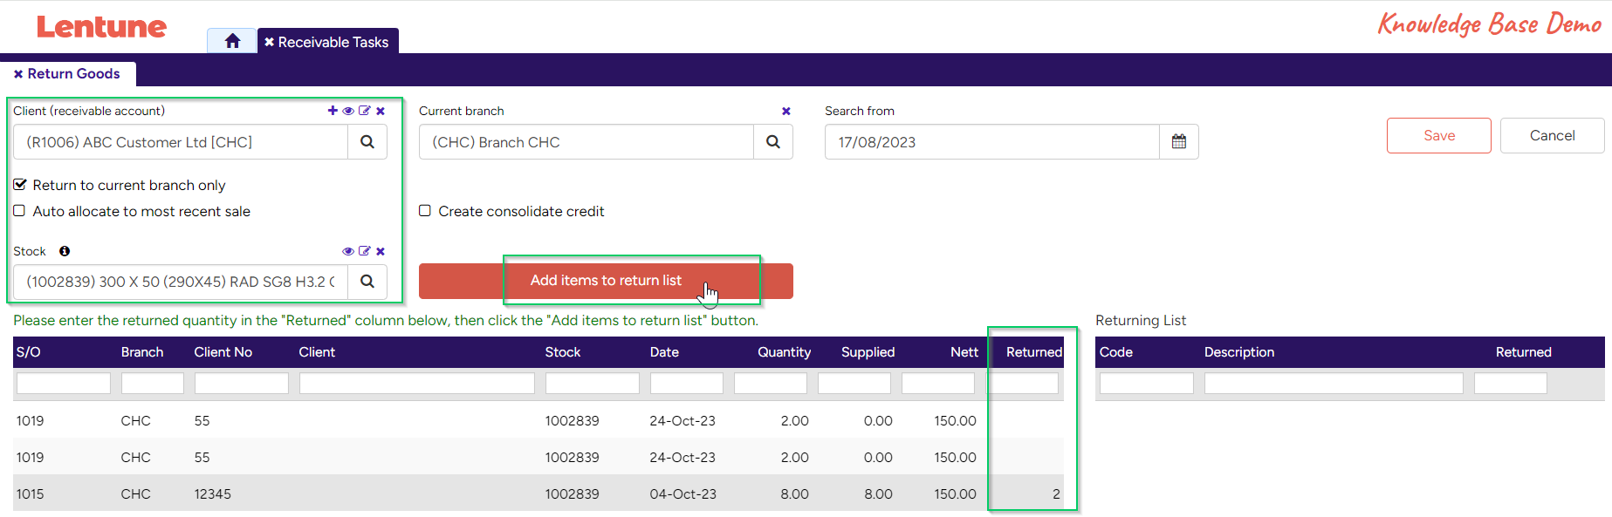
Task: Click the S/O column filter box
Action: pos(64,384)
